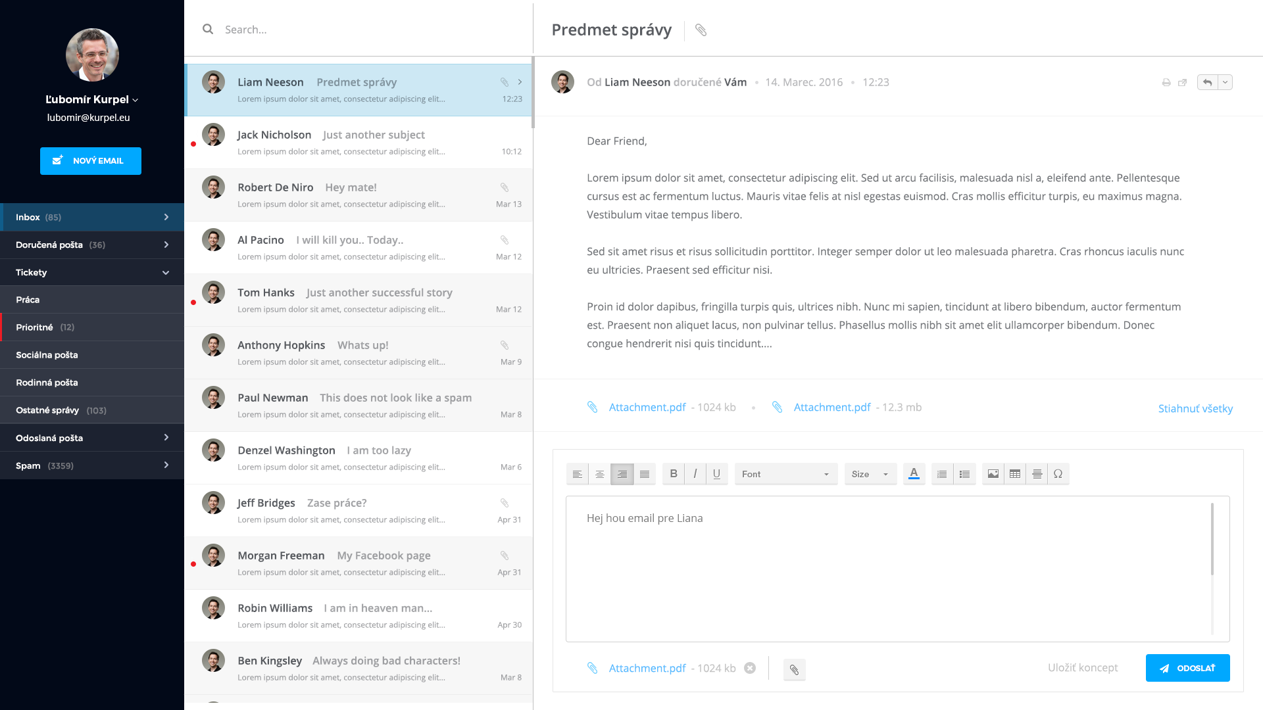
Task: Insert an image using editor toolbar
Action: [993, 474]
